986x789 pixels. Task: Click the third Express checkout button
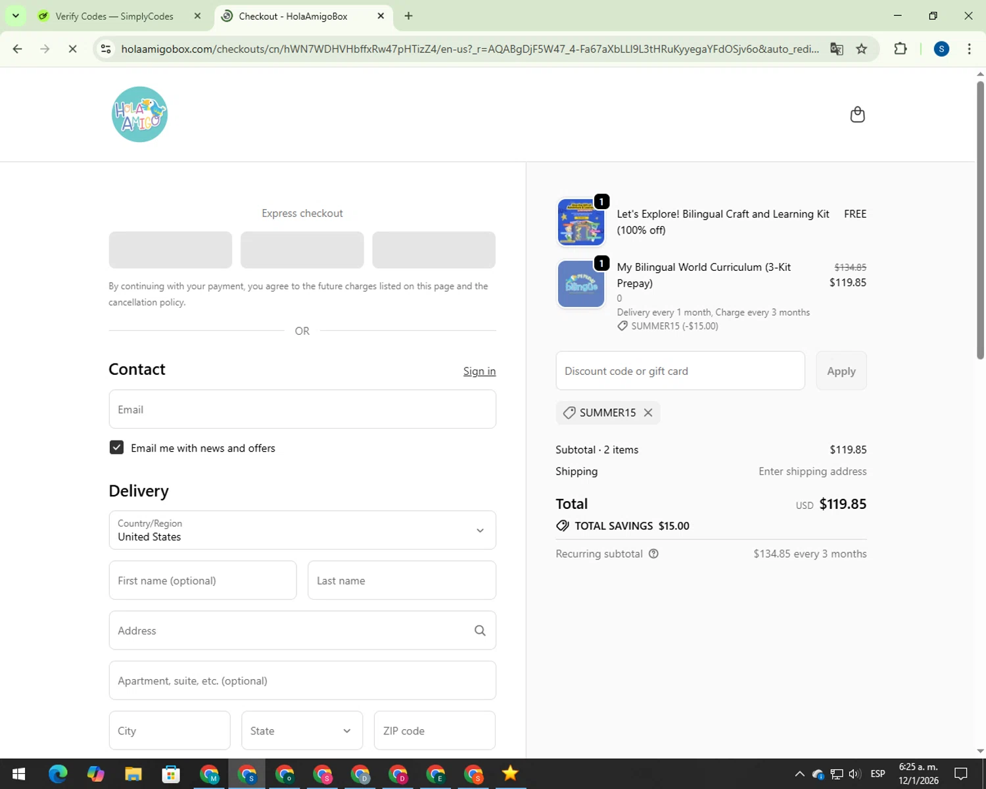434,250
